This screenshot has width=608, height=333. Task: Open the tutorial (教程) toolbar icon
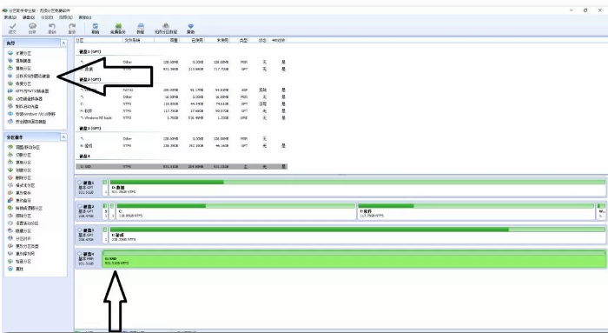tap(141, 28)
